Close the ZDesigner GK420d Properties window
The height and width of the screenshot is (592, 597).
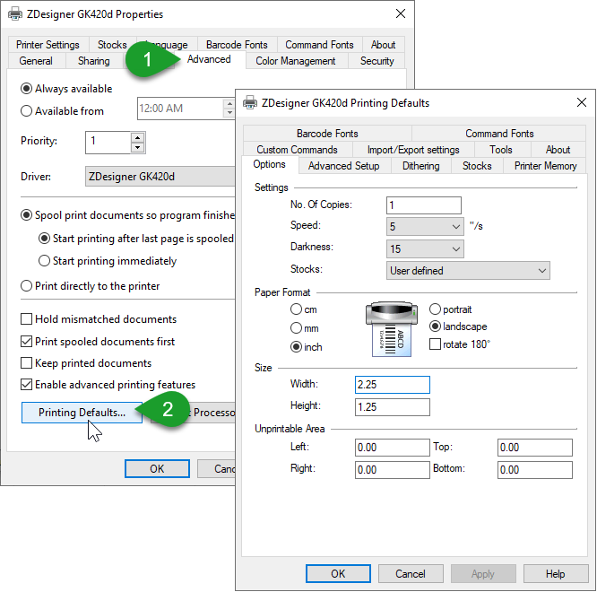400,14
